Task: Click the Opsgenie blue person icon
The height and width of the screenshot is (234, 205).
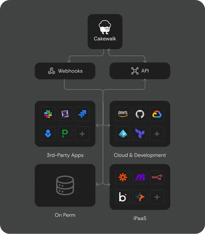Action: pyautogui.click(x=48, y=133)
